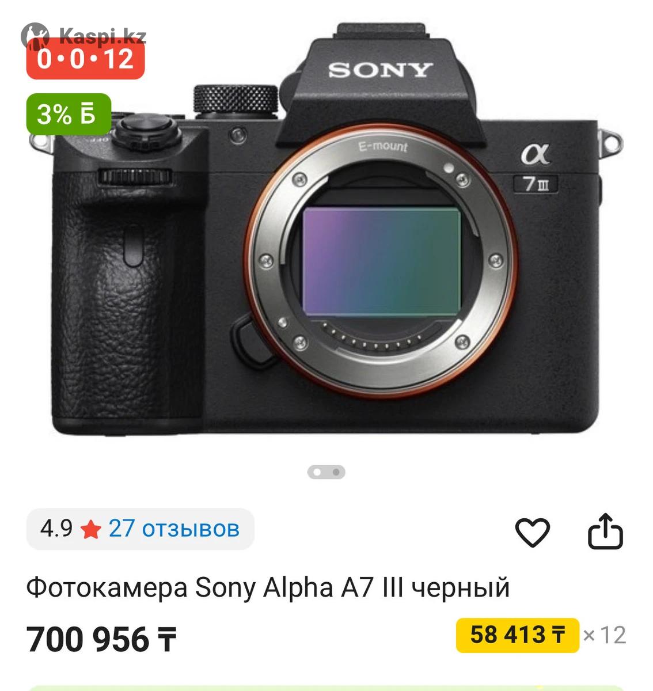Image resolution: width=653 pixels, height=691 pixels.
Task: Open the 27 отзывов reviews link
Action: pos(174,528)
